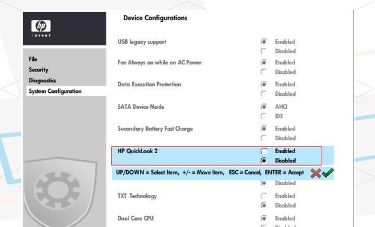Disable Data Execution Protection
This screenshot has height=227, width=375.
point(264,94)
